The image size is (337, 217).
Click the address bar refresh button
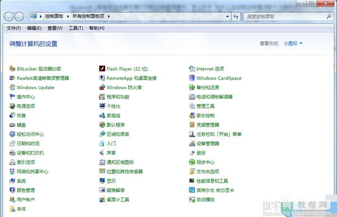point(236,16)
